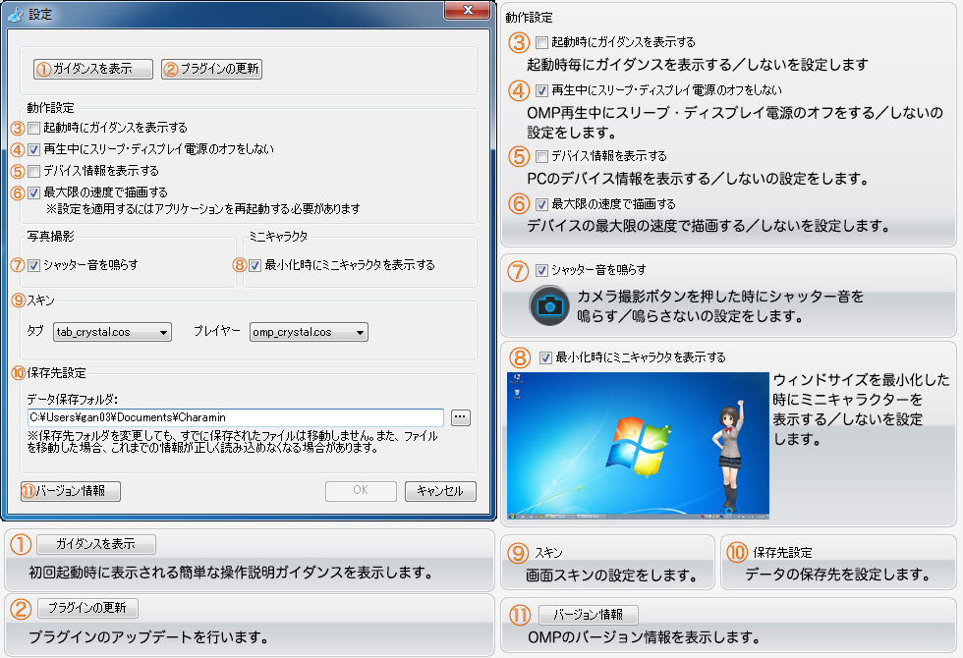Click the 動作設定 heading of the explanation panel
Screen dimensions: 963x658
coord(529,18)
